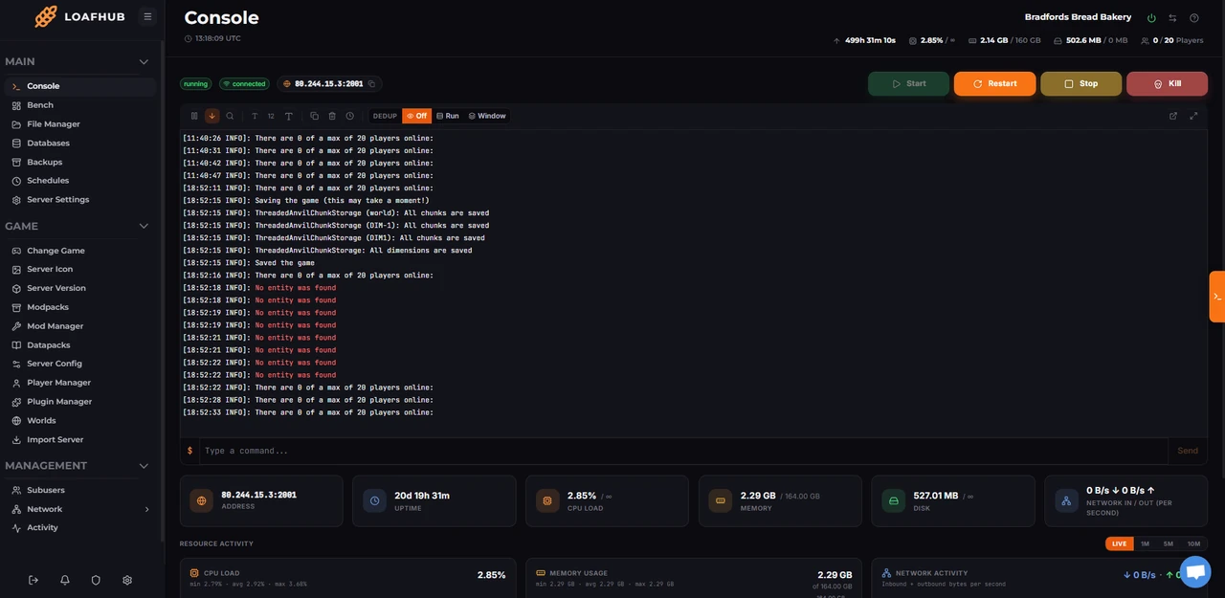The width and height of the screenshot is (1225, 598).
Task: Click Send command button
Action: click(x=1188, y=451)
